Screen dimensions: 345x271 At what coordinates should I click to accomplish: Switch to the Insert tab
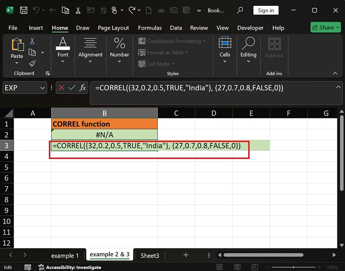point(36,28)
